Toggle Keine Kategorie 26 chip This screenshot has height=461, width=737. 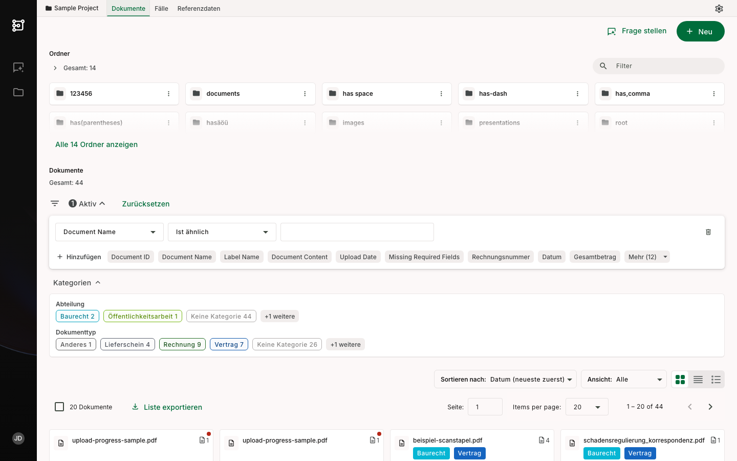(x=287, y=345)
